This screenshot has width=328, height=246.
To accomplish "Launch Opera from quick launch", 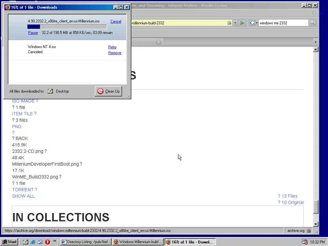I will 47,242.
